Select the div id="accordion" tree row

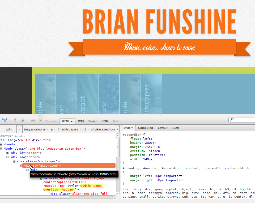(69, 166)
